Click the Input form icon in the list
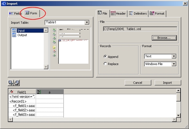The height and width of the screenshot is (129, 189). (14, 31)
